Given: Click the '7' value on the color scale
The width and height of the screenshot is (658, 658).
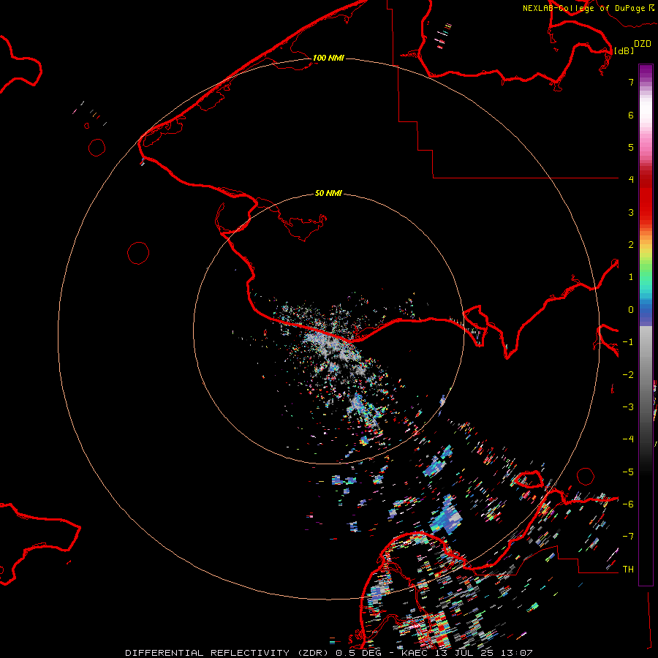Looking at the screenshot, I should pos(631,82).
